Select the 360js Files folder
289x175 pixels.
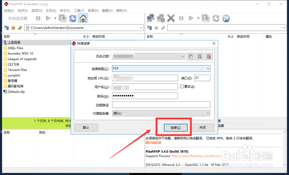point(16,48)
